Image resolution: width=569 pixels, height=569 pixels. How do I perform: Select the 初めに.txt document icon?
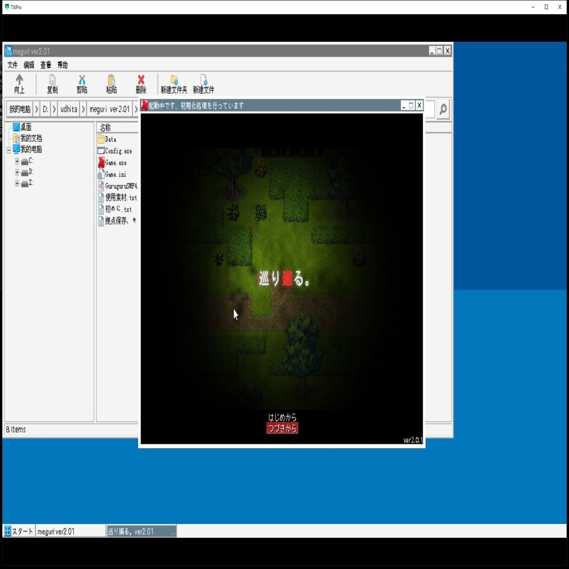tap(101, 209)
